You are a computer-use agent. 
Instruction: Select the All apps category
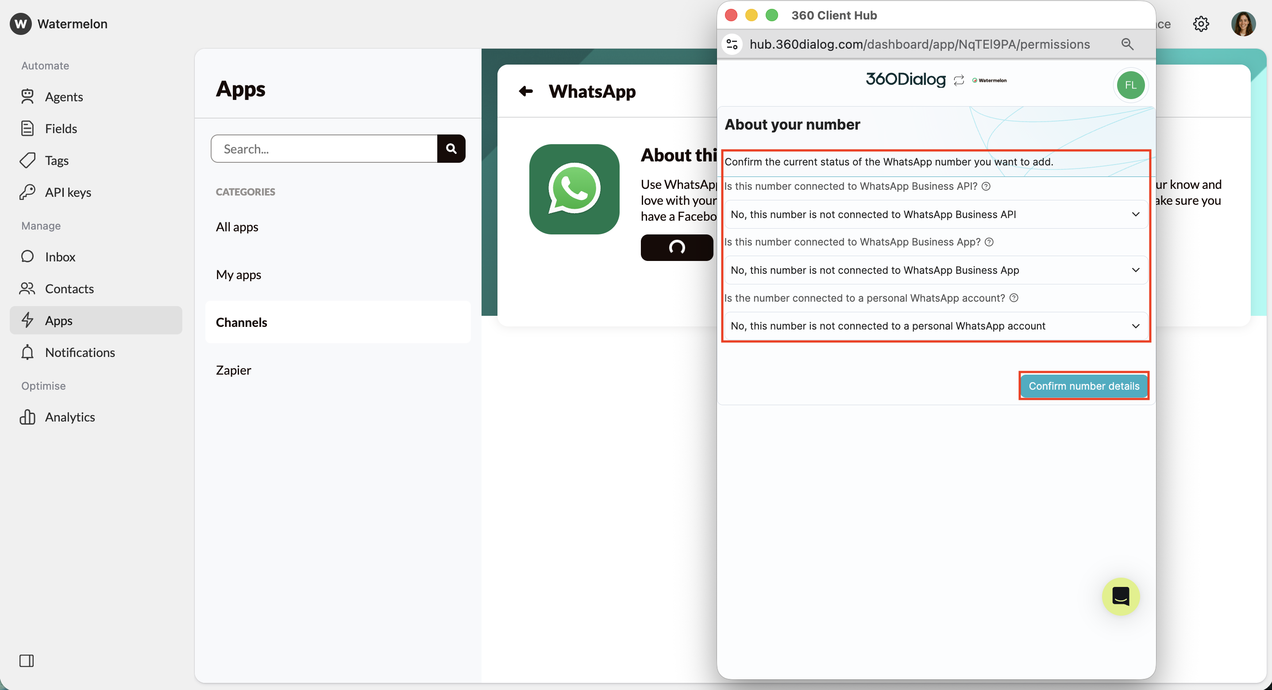click(x=237, y=226)
